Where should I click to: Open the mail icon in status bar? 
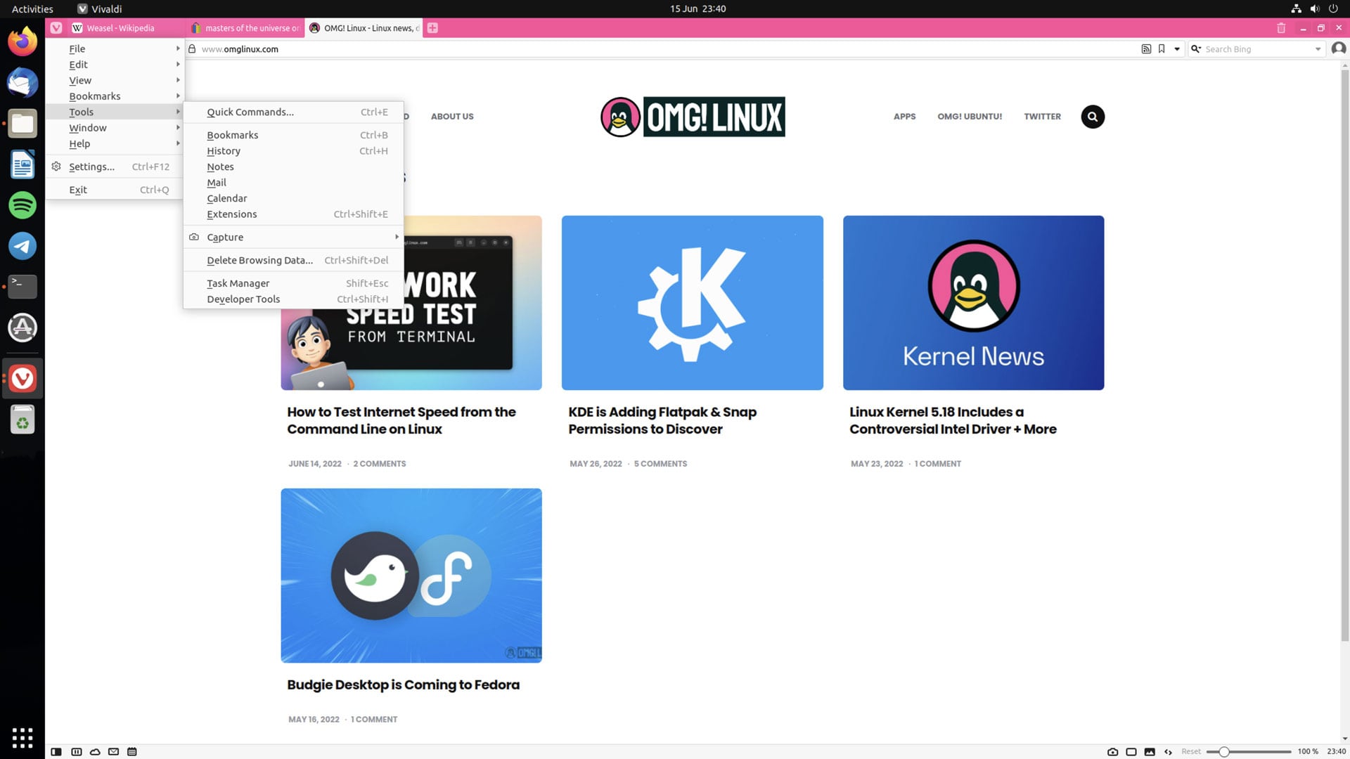coord(113,751)
